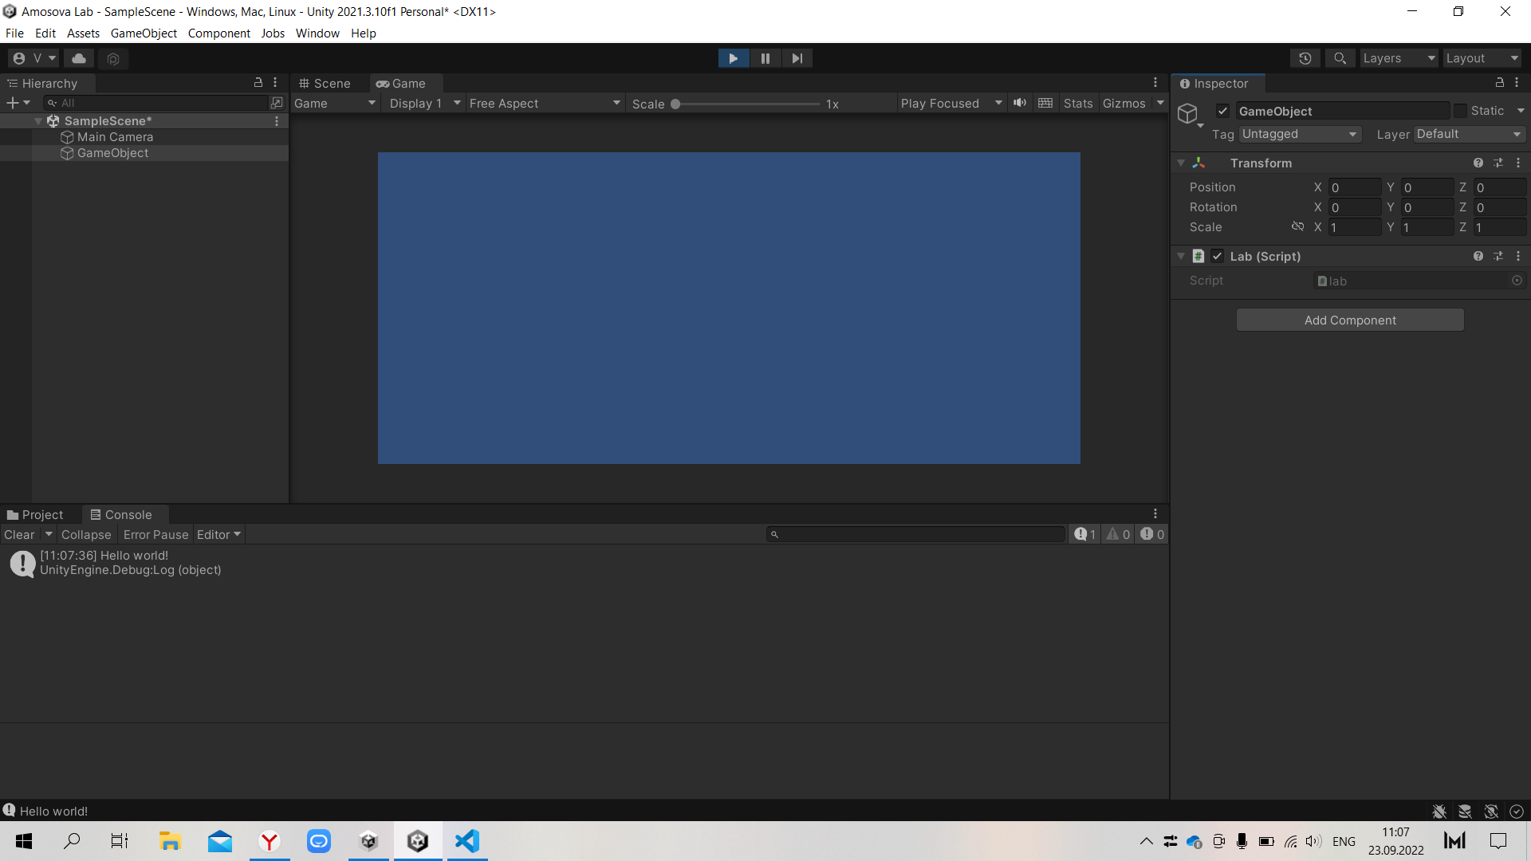Image resolution: width=1531 pixels, height=861 pixels.
Task: Open the Version Control history icon
Action: (x=1305, y=57)
